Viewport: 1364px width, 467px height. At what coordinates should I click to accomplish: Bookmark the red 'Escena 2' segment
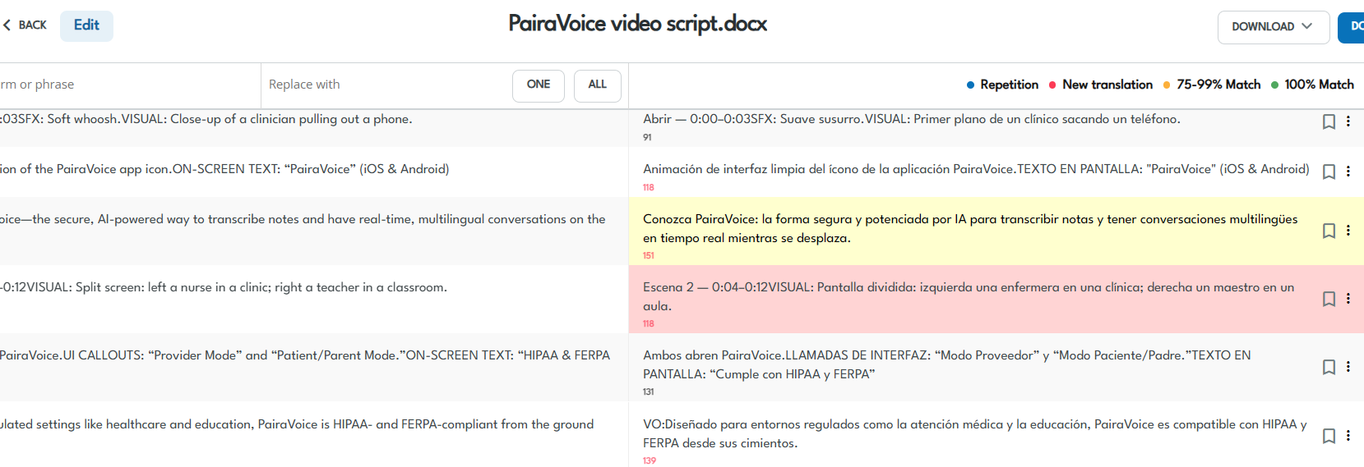pos(1329,299)
